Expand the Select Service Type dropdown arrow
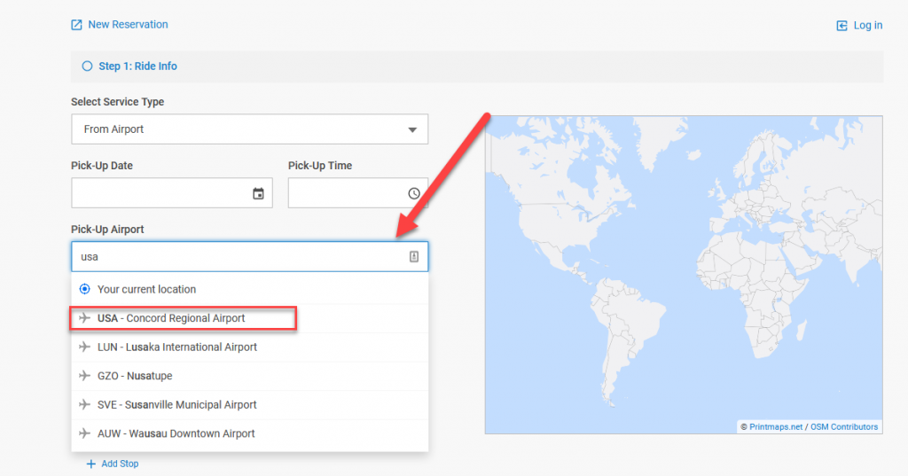 tap(412, 130)
